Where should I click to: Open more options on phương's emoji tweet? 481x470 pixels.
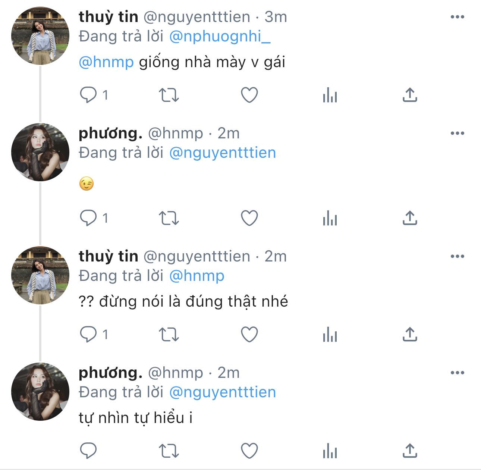tap(457, 133)
